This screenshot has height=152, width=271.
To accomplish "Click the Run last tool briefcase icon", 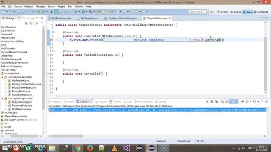I will (x=91, y=12).
